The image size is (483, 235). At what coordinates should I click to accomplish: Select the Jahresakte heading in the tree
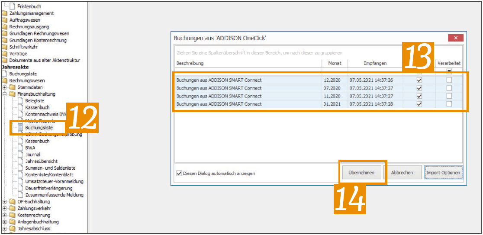[15, 67]
